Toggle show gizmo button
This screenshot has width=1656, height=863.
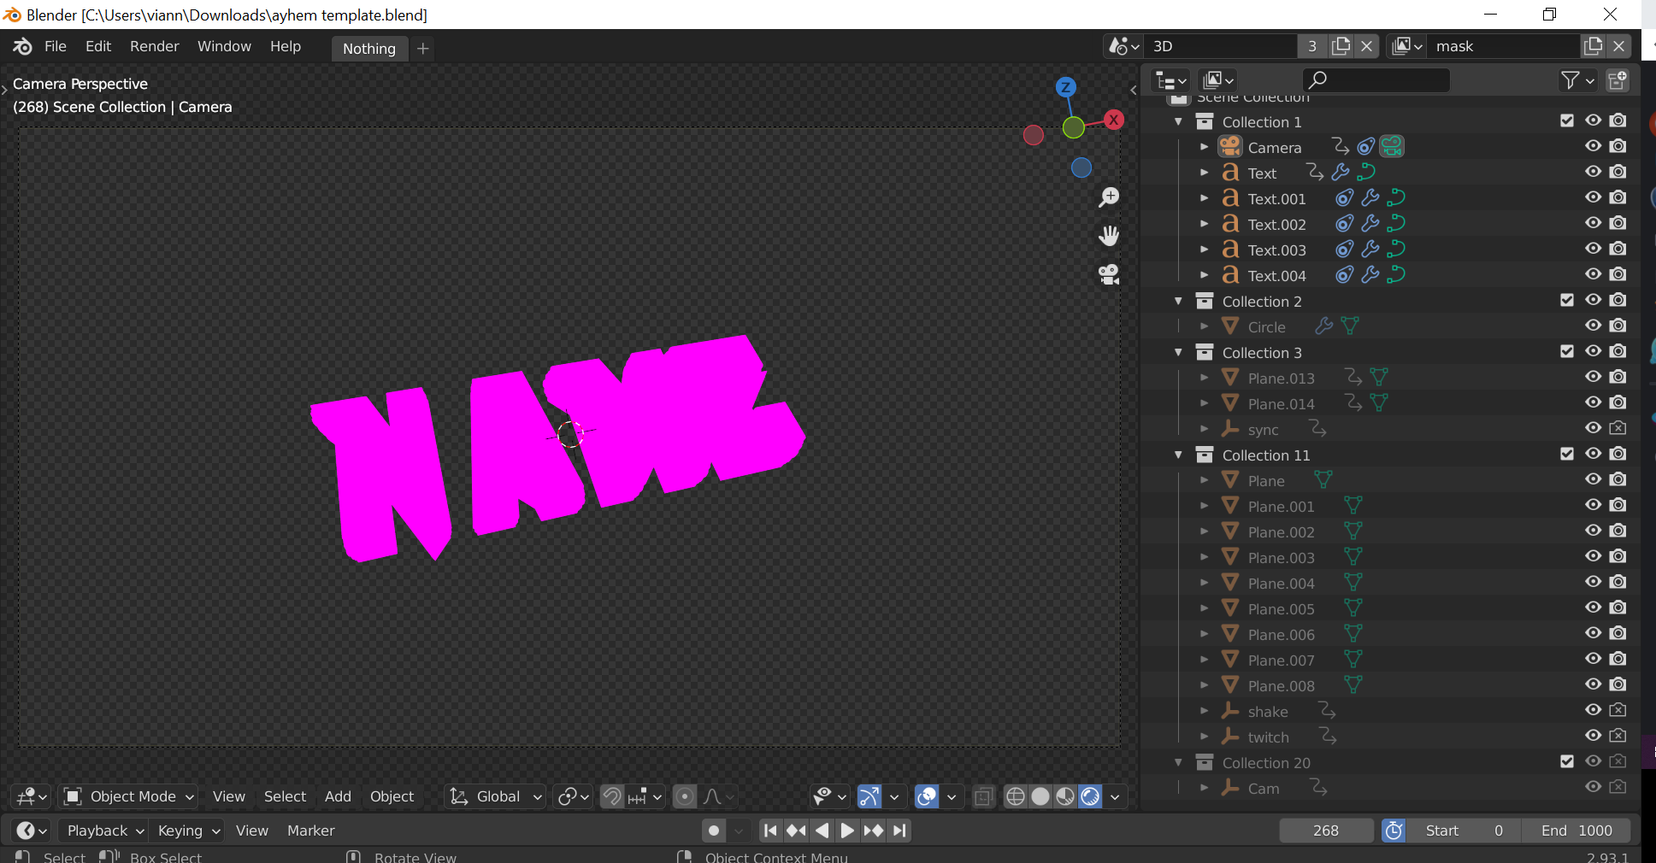click(x=869, y=796)
